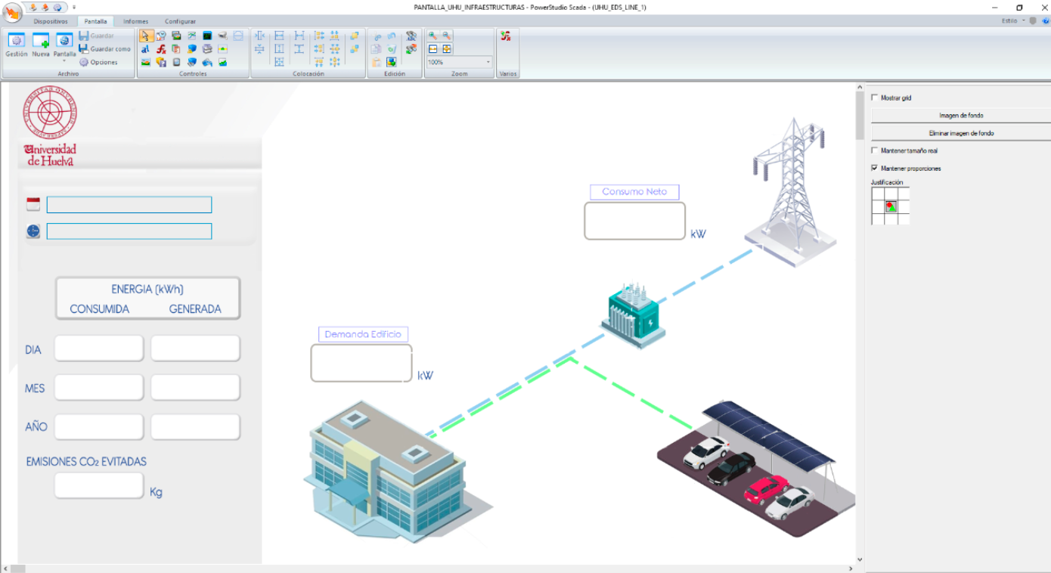This screenshot has width=1051, height=573.
Task: Enable the Mostrar grid checkbox
Action: pyautogui.click(x=875, y=98)
